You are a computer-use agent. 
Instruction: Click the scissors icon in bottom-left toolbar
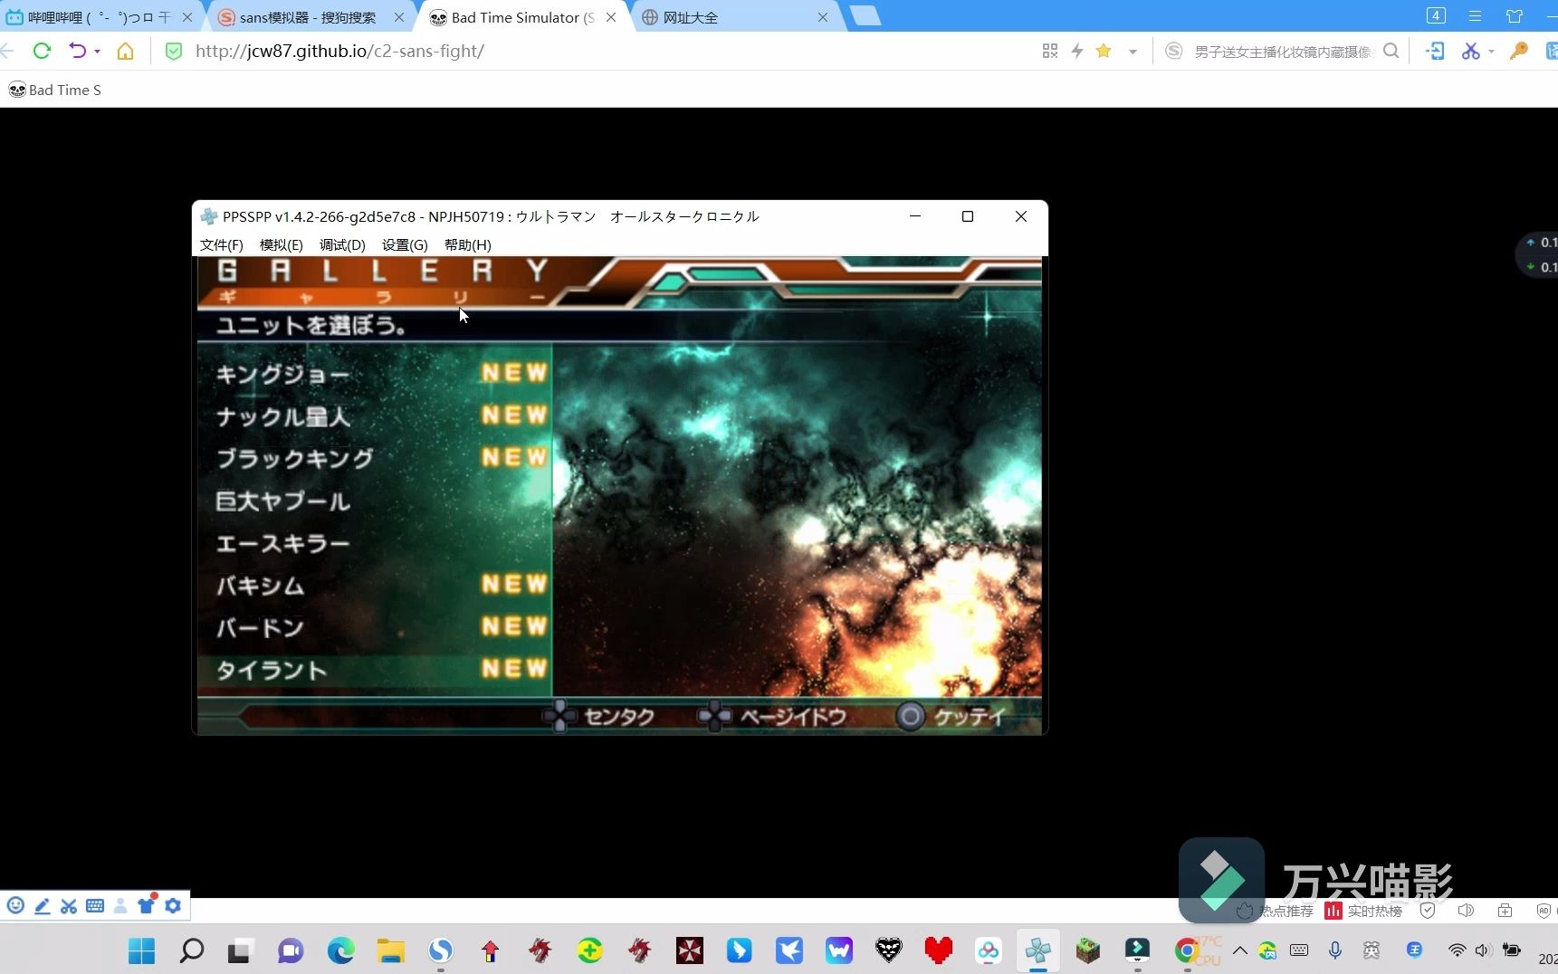(69, 905)
